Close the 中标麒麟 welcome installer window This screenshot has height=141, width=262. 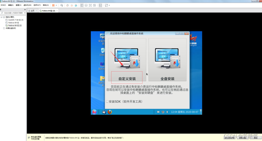187,33
